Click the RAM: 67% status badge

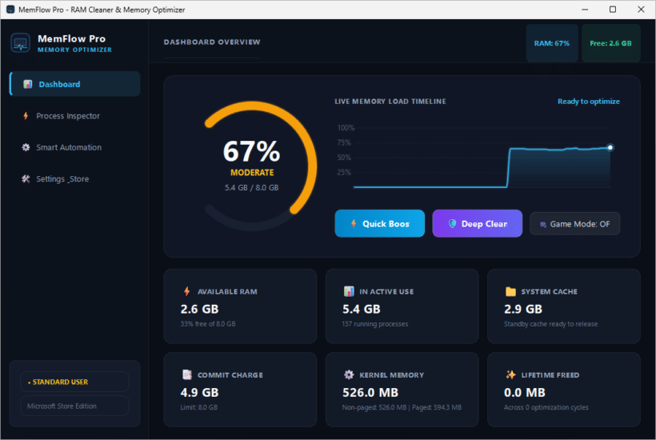pyautogui.click(x=552, y=43)
